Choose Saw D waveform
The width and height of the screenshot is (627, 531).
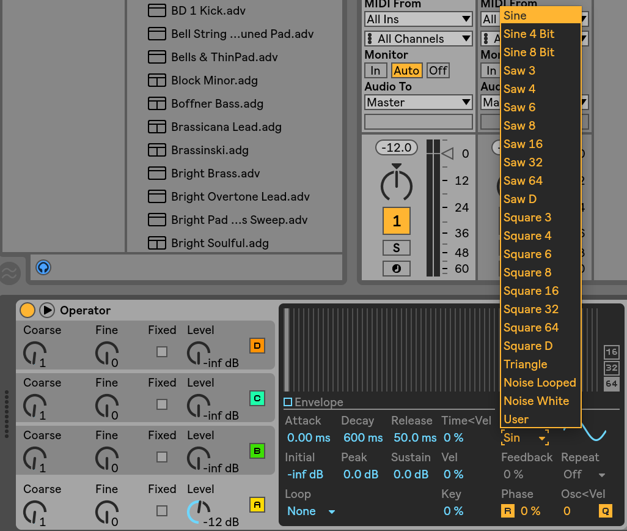[541, 199]
